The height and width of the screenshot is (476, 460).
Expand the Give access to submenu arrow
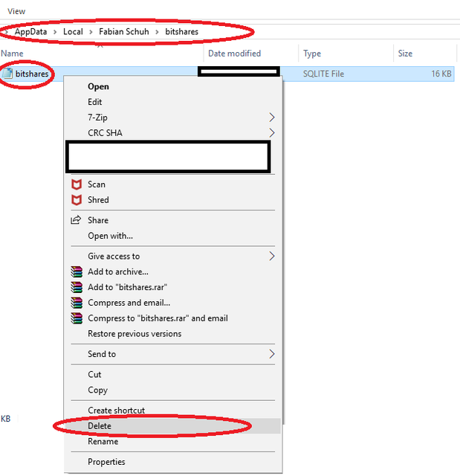[x=272, y=256]
